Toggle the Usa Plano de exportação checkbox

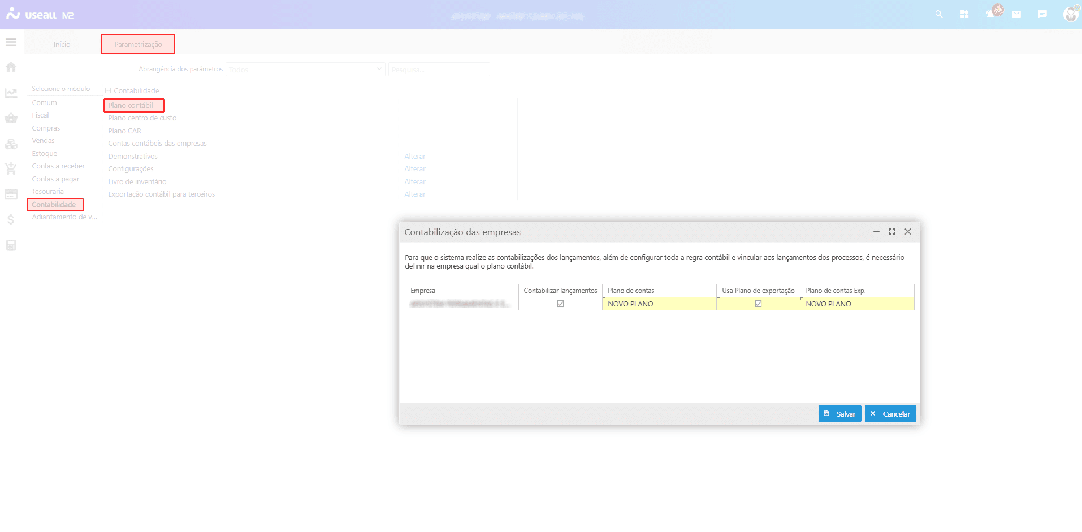(x=758, y=304)
